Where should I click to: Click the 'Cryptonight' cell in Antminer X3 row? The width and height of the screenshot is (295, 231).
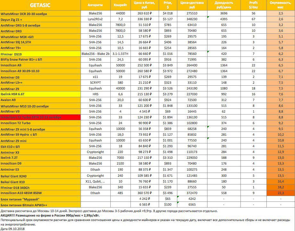click(x=95, y=152)
